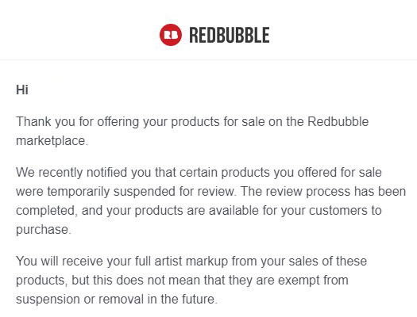The width and height of the screenshot is (417, 317).
Task: Click the "Thank you for offering" opening line
Action: 192,122
